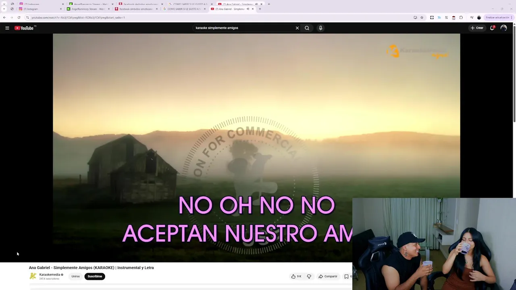Mute audio on the Ana Gabriel tab
Image resolution: width=516 pixels, height=290 pixels.
[x=248, y=9]
